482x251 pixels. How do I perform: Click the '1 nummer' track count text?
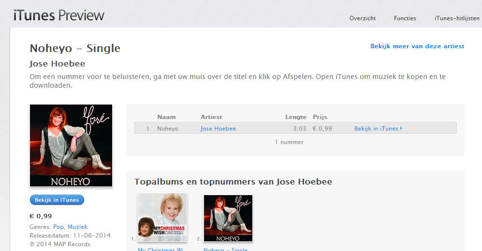point(289,142)
